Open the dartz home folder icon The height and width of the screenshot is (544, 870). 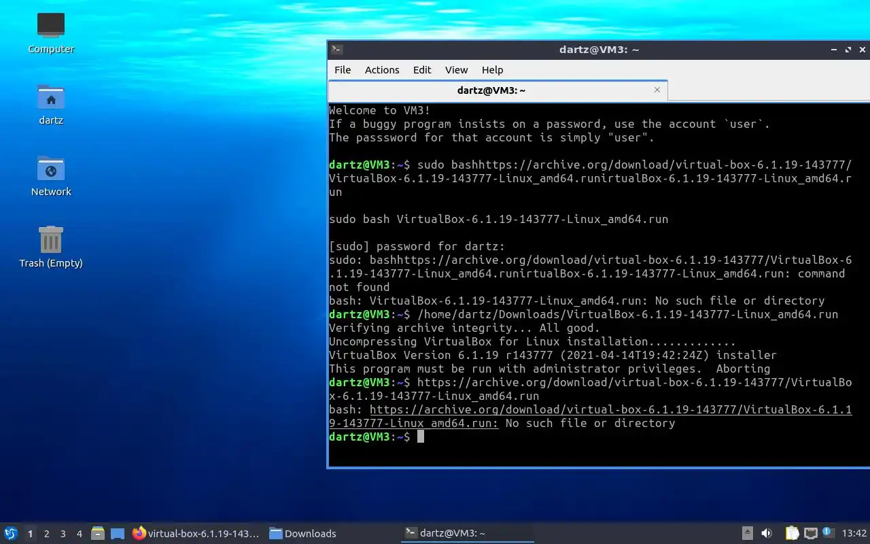(51, 104)
